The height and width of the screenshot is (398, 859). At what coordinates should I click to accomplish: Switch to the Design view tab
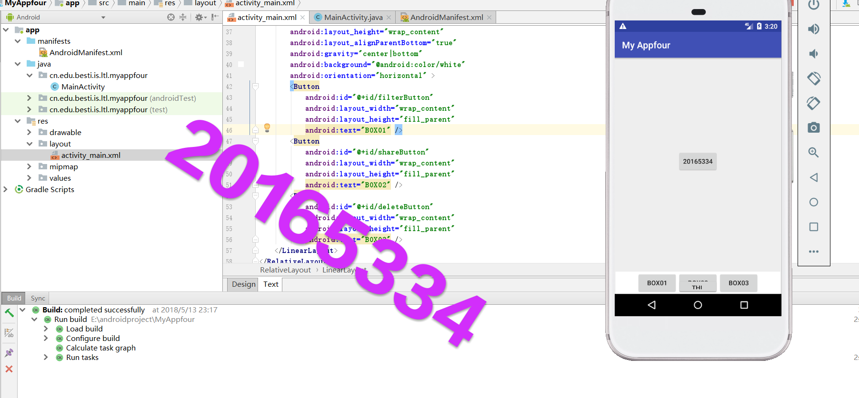[x=244, y=284]
